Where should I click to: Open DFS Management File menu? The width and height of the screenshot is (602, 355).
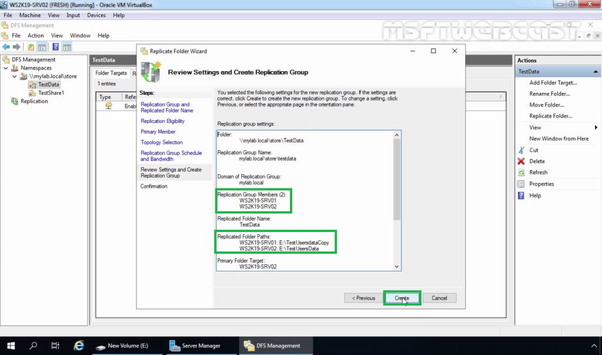click(16, 35)
